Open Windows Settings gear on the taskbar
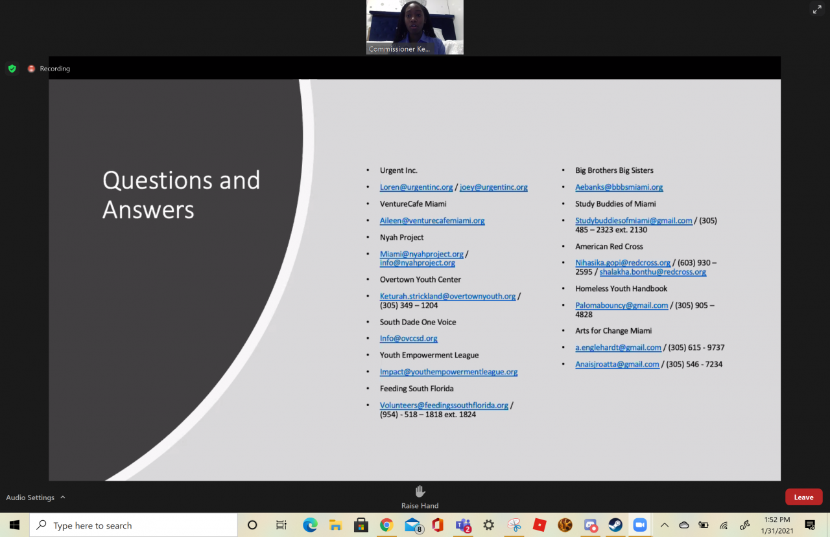This screenshot has height=537, width=830. pyautogui.click(x=489, y=525)
